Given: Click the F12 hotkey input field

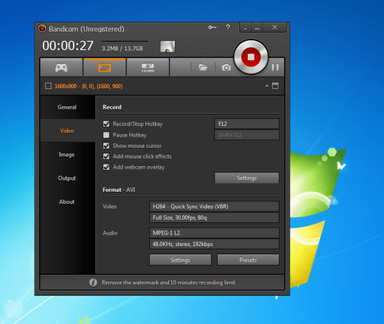Looking at the screenshot, I should coord(246,124).
